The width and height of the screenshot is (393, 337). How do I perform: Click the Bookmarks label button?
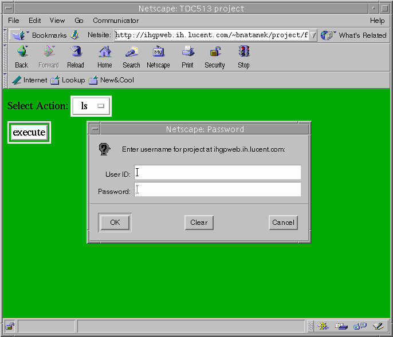point(49,35)
